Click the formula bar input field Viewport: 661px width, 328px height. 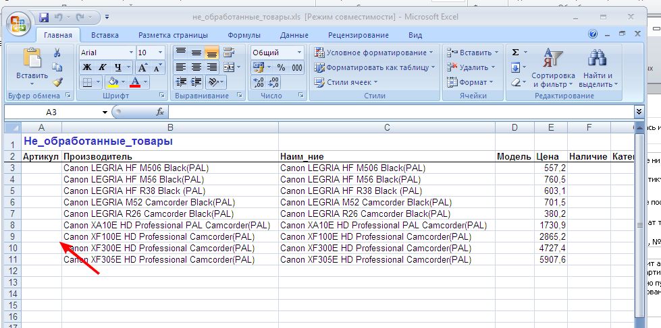(x=401, y=112)
